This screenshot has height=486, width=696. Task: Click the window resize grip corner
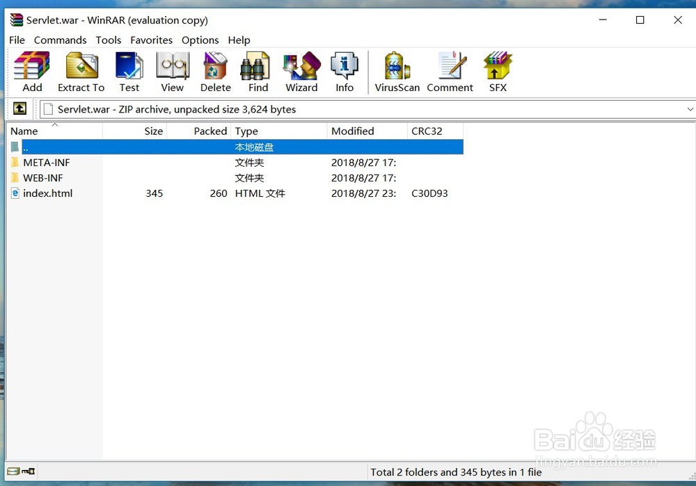coord(692,476)
